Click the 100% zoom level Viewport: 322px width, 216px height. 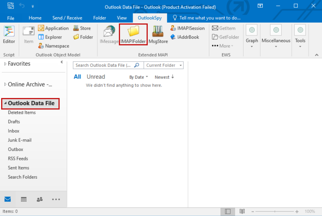310,211
